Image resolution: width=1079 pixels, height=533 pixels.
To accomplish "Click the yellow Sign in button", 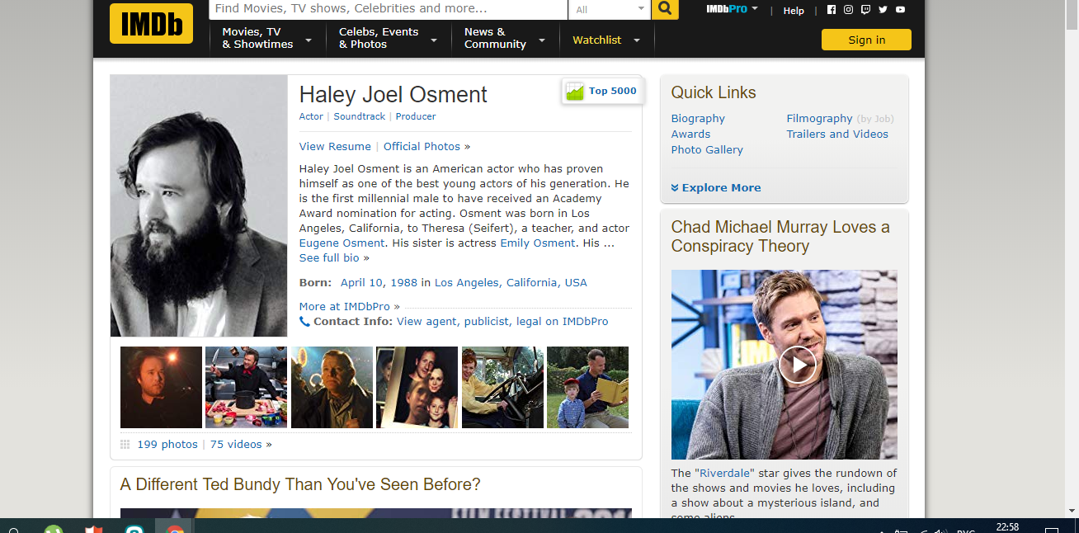I will [866, 40].
